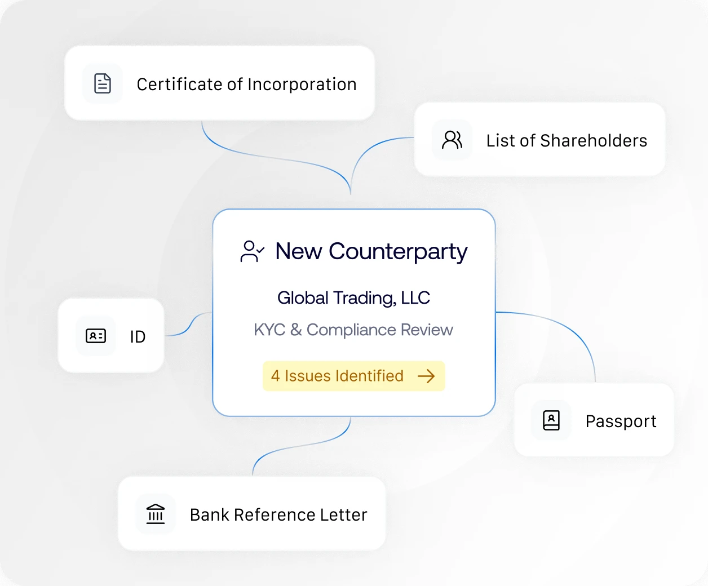The height and width of the screenshot is (586, 708).
Task: Click the KYC & Compliance Review subtitle
Action: (x=353, y=330)
